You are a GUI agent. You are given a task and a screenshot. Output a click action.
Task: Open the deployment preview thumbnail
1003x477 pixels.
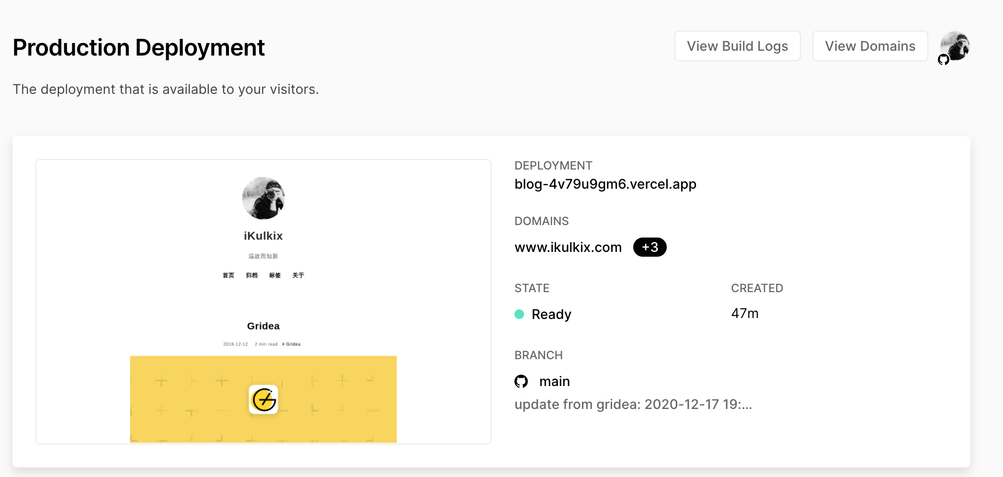(x=263, y=302)
